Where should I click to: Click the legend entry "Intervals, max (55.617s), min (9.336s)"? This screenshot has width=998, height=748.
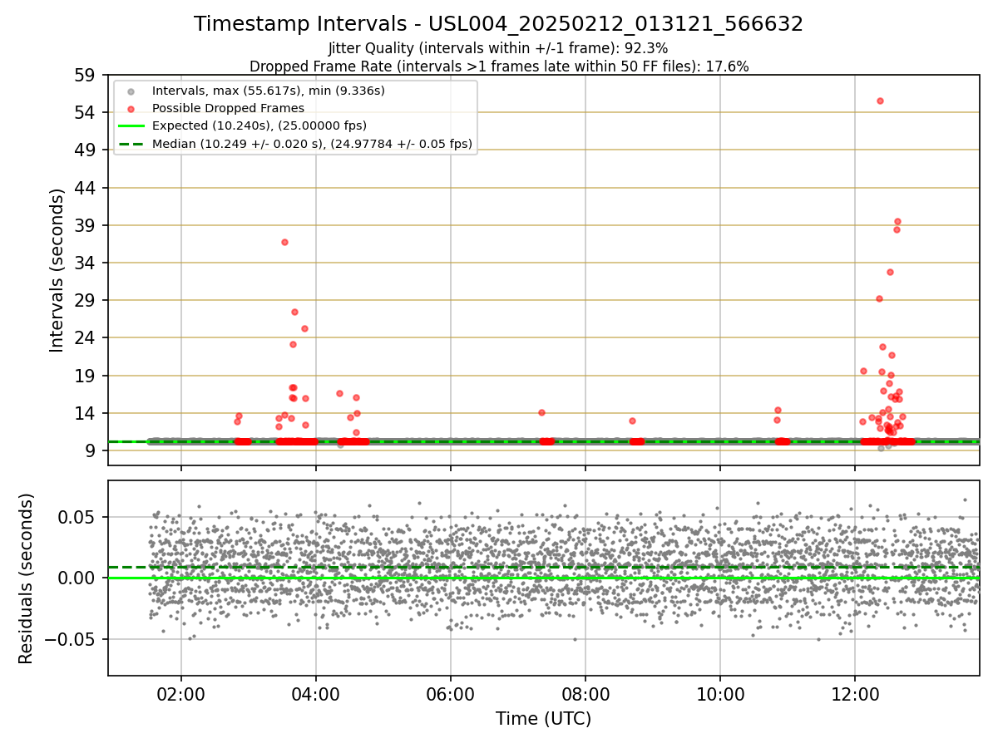pos(269,90)
